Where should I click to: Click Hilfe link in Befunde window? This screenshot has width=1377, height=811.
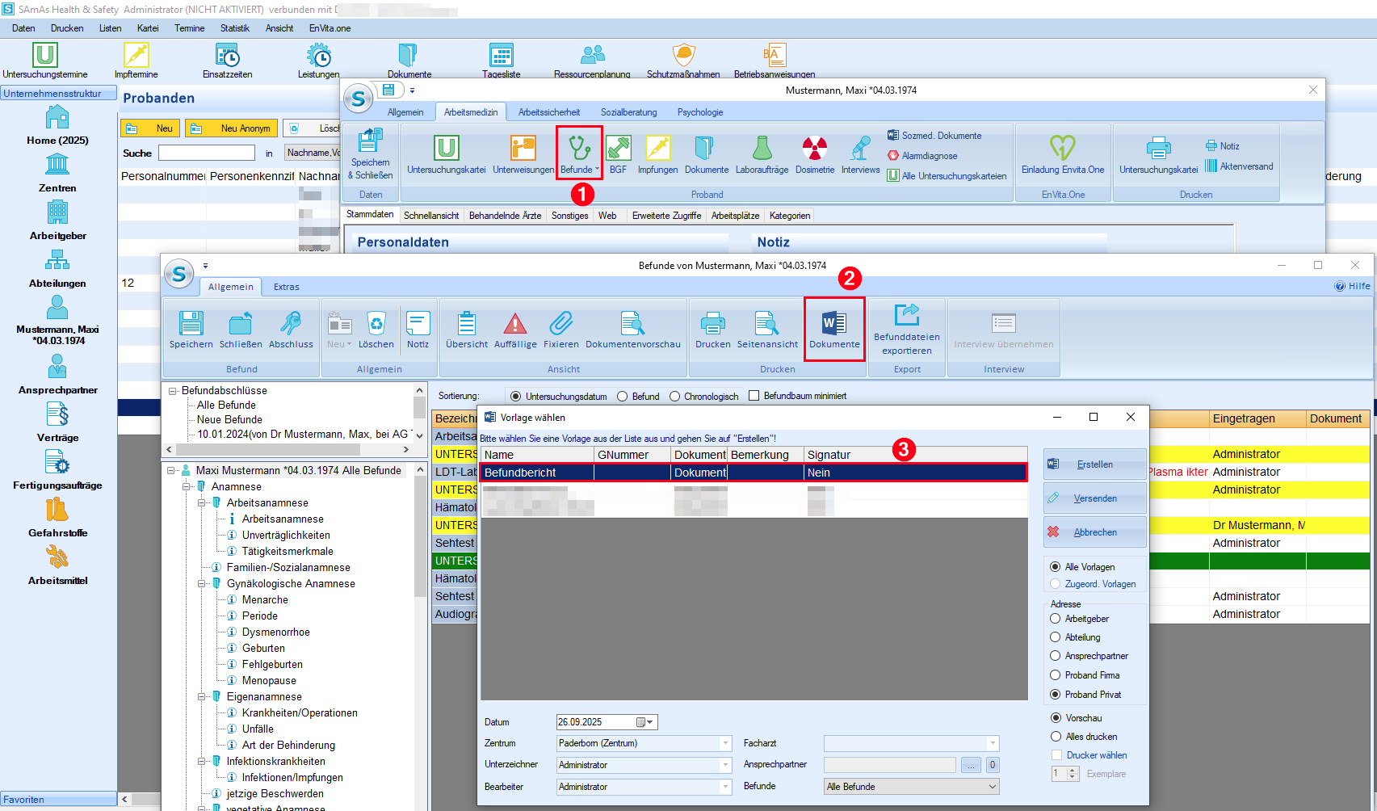coord(1353,286)
